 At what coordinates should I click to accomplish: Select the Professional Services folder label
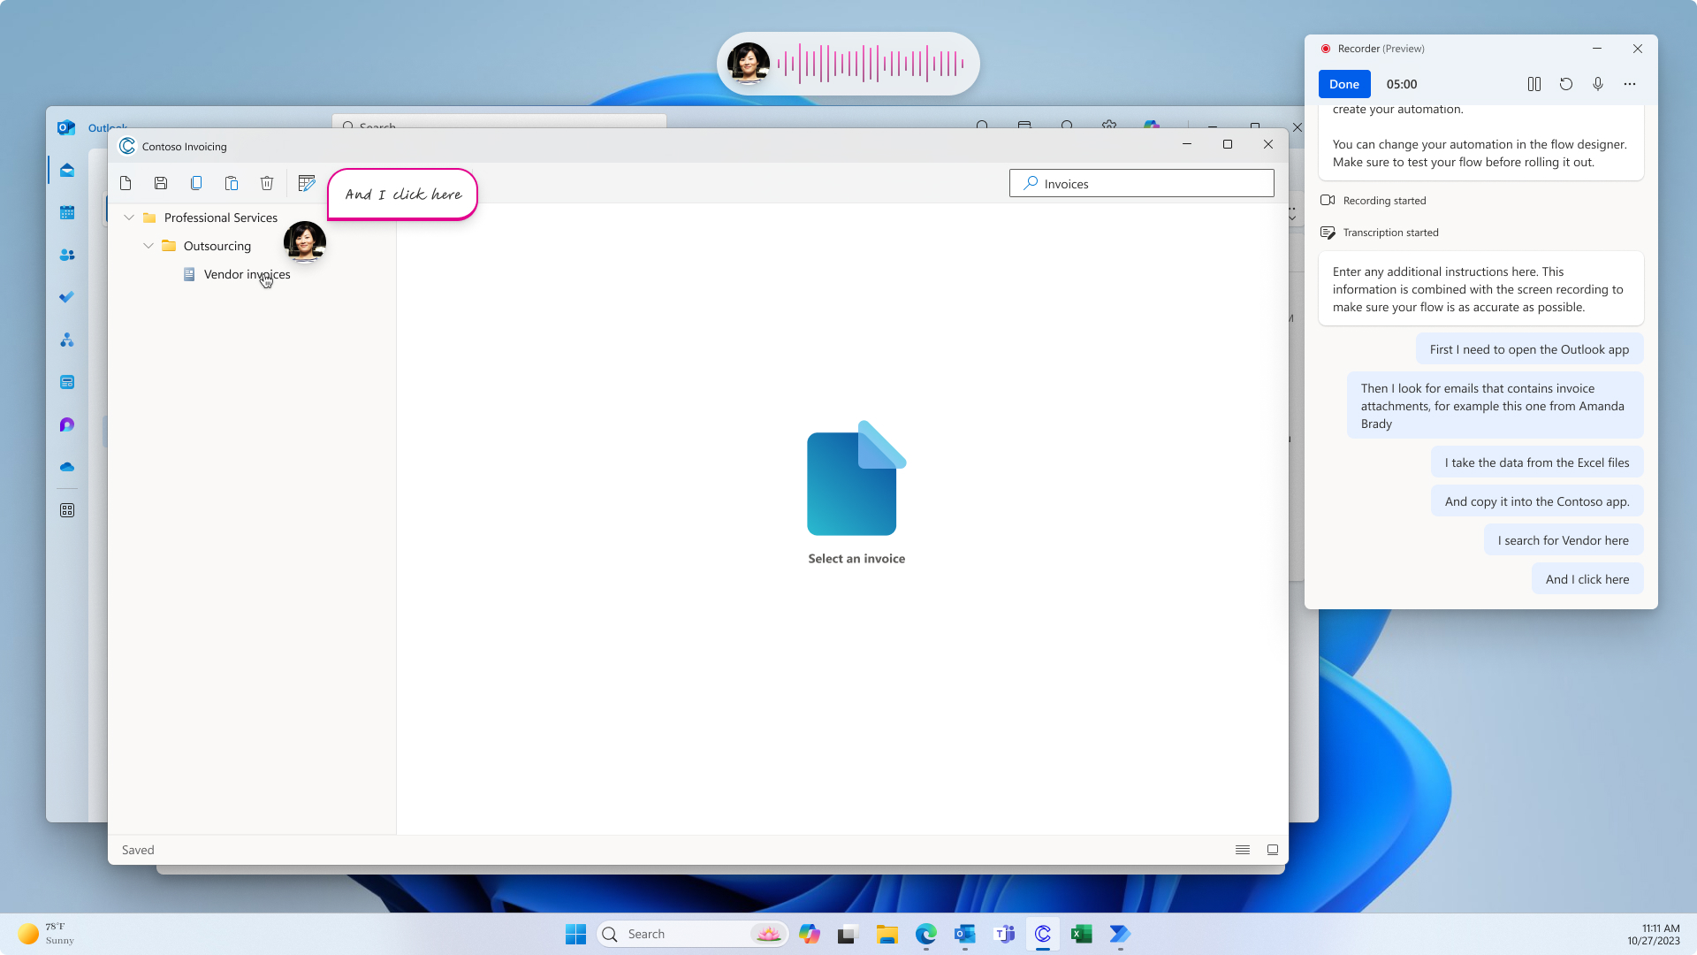pos(221,218)
